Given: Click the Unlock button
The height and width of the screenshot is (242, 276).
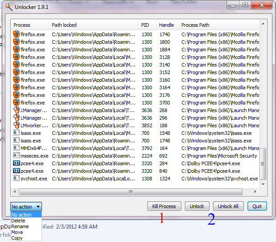Looking at the screenshot, I should click(x=197, y=206).
